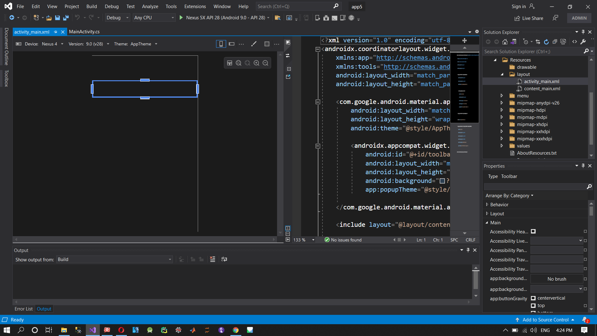Check the Accessibility Heading checkbox
The height and width of the screenshot is (336, 597).
[x=533, y=231]
